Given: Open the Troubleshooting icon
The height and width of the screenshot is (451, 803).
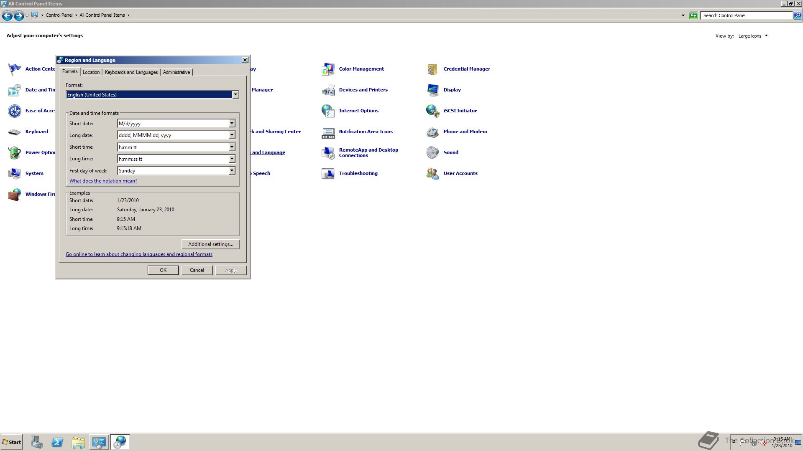Looking at the screenshot, I should click(x=328, y=173).
